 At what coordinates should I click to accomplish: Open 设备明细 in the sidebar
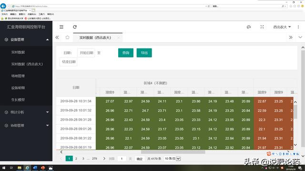point(18,88)
